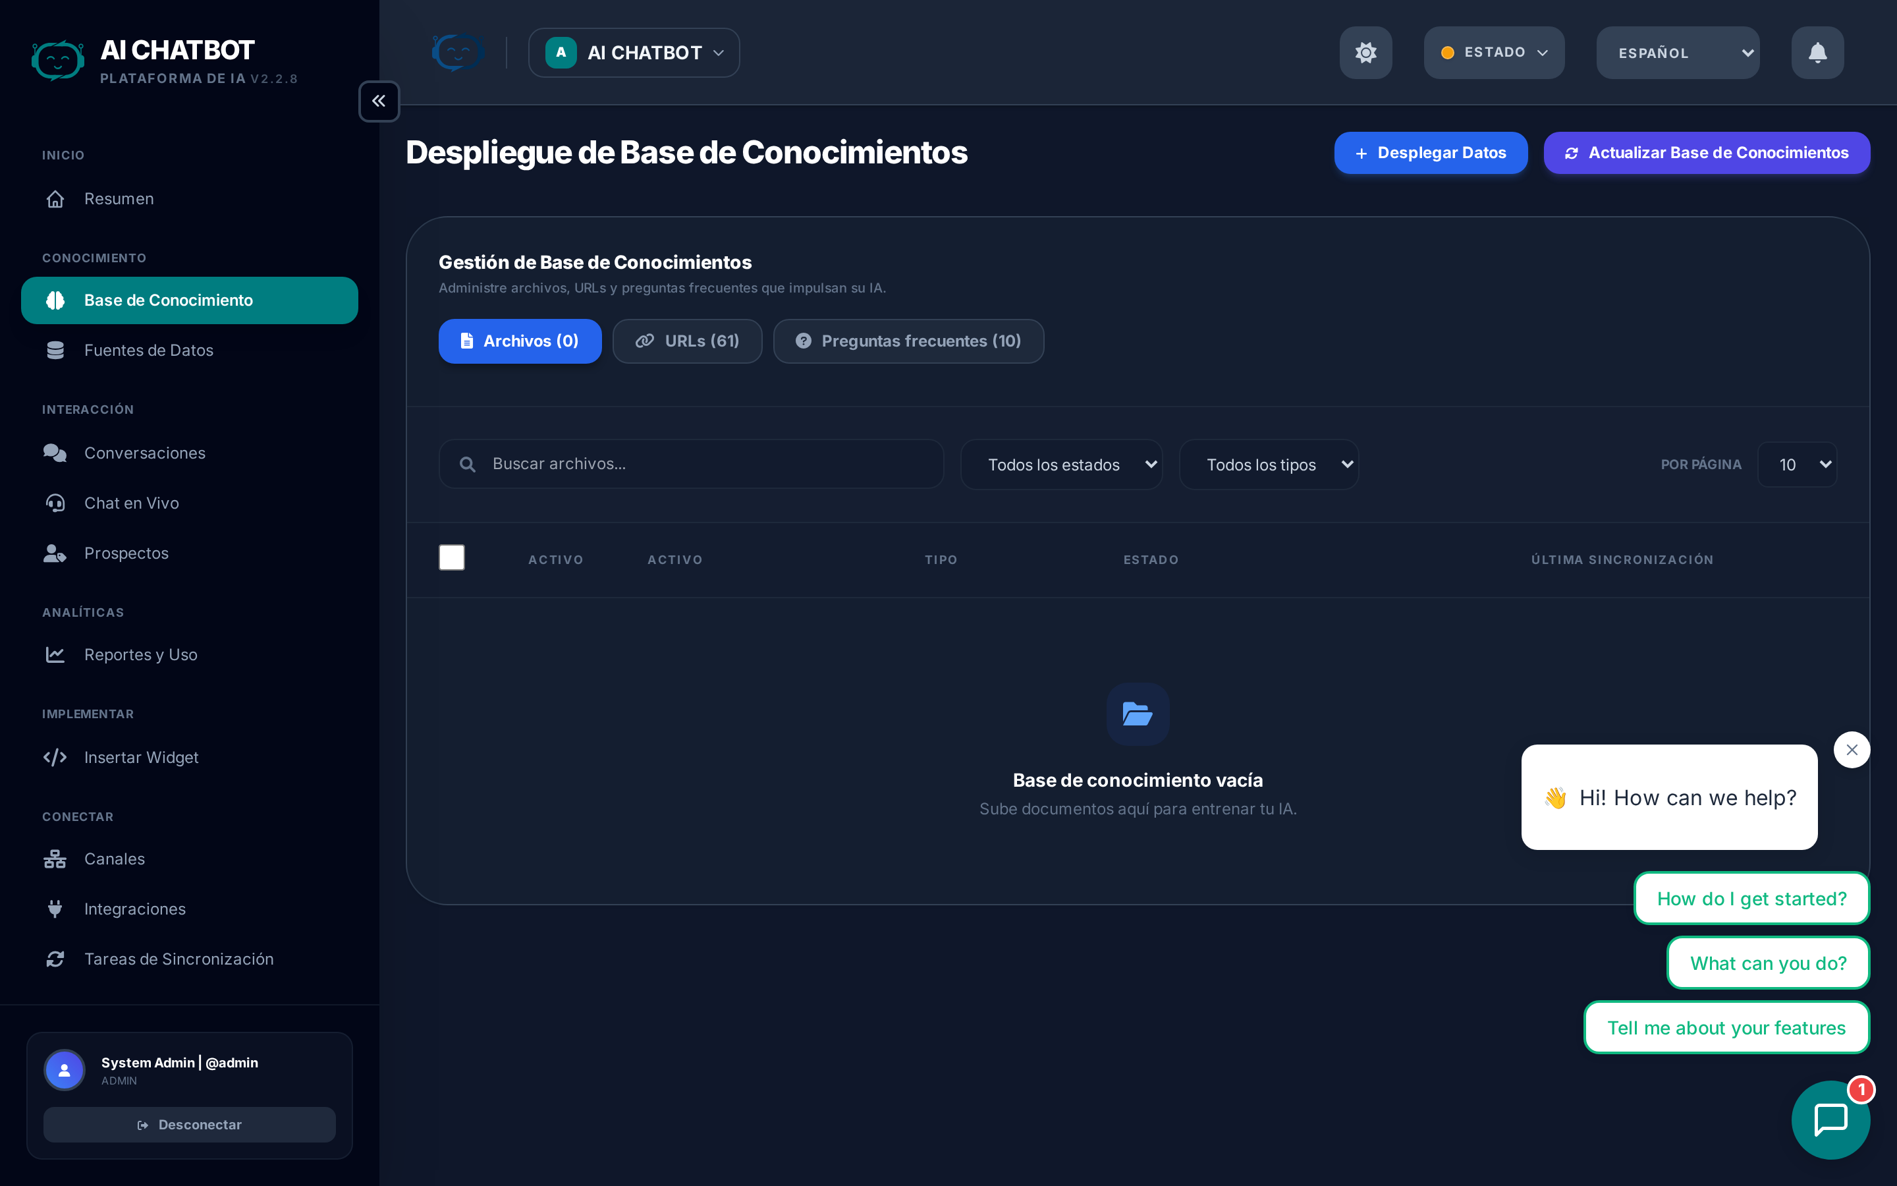
Task: Open the Preguntas frecuentes tab
Action: click(x=908, y=341)
